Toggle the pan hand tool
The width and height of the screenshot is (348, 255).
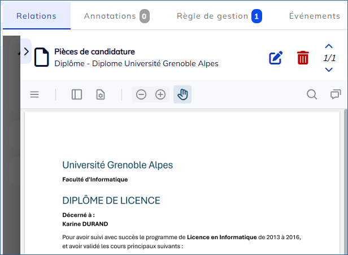click(x=182, y=94)
